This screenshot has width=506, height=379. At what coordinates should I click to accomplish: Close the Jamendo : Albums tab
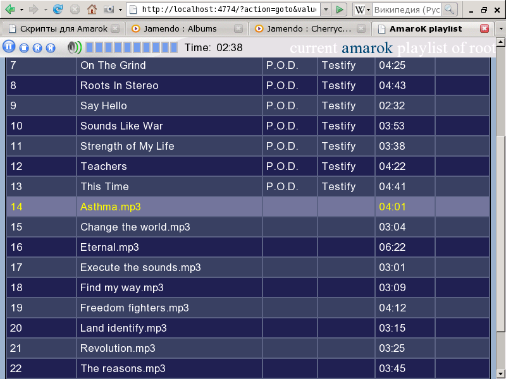(238, 28)
